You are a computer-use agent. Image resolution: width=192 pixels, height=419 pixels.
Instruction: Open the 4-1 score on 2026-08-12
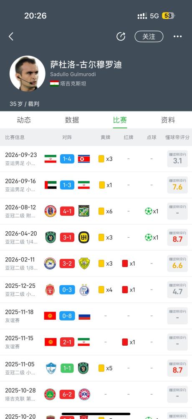(x=67, y=211)
